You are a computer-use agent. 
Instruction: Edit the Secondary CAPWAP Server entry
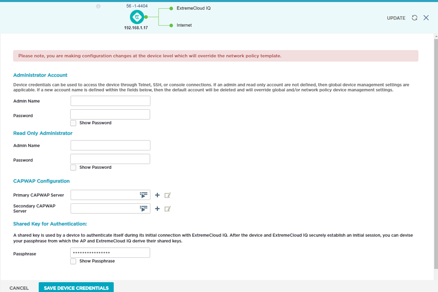pyautogui.click(x=167, y=209)
